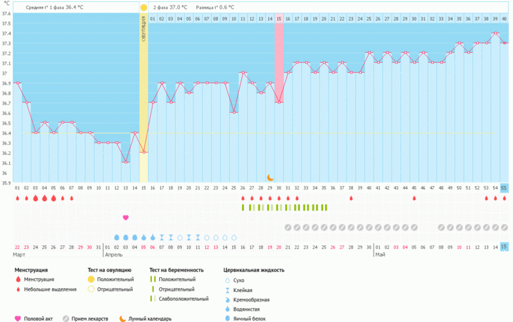The image size is (513, 322).
Task: Click the 37.4 temperature peak point on day 54
Action: coord(496,33)
